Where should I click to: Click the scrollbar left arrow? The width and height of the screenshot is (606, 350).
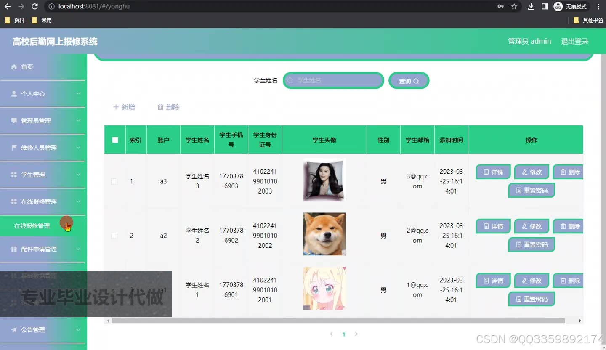108,321
